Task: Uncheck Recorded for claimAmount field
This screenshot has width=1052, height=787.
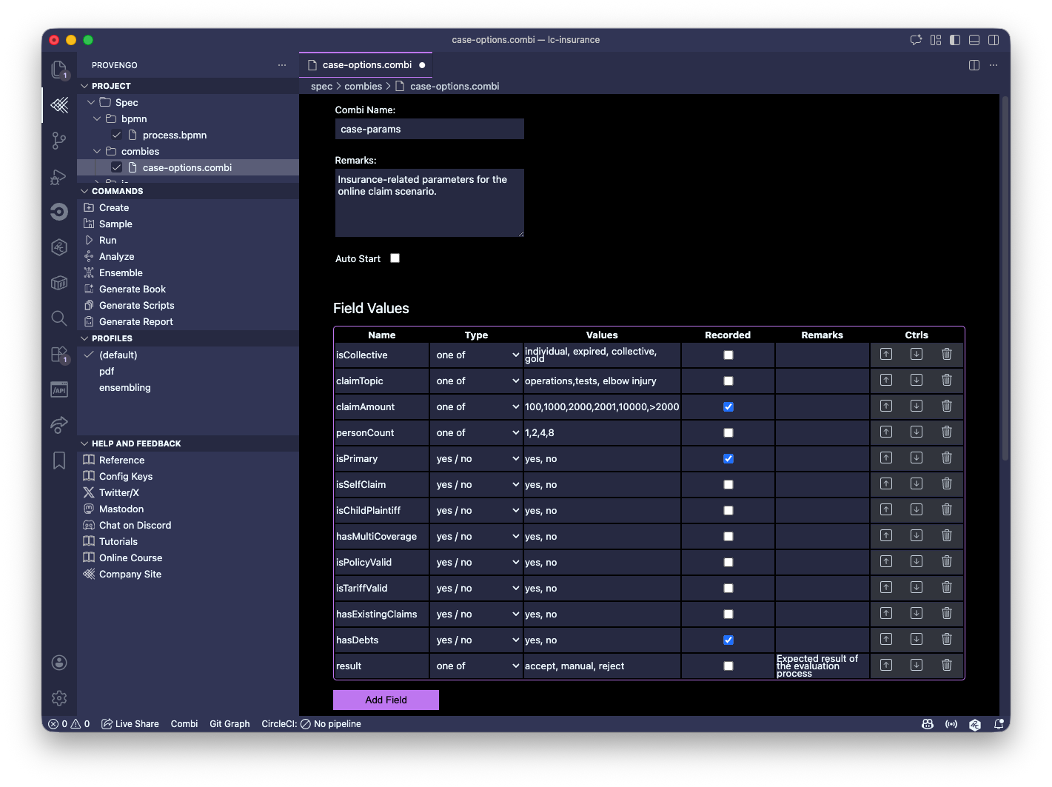Action: [x=728, y=406]
